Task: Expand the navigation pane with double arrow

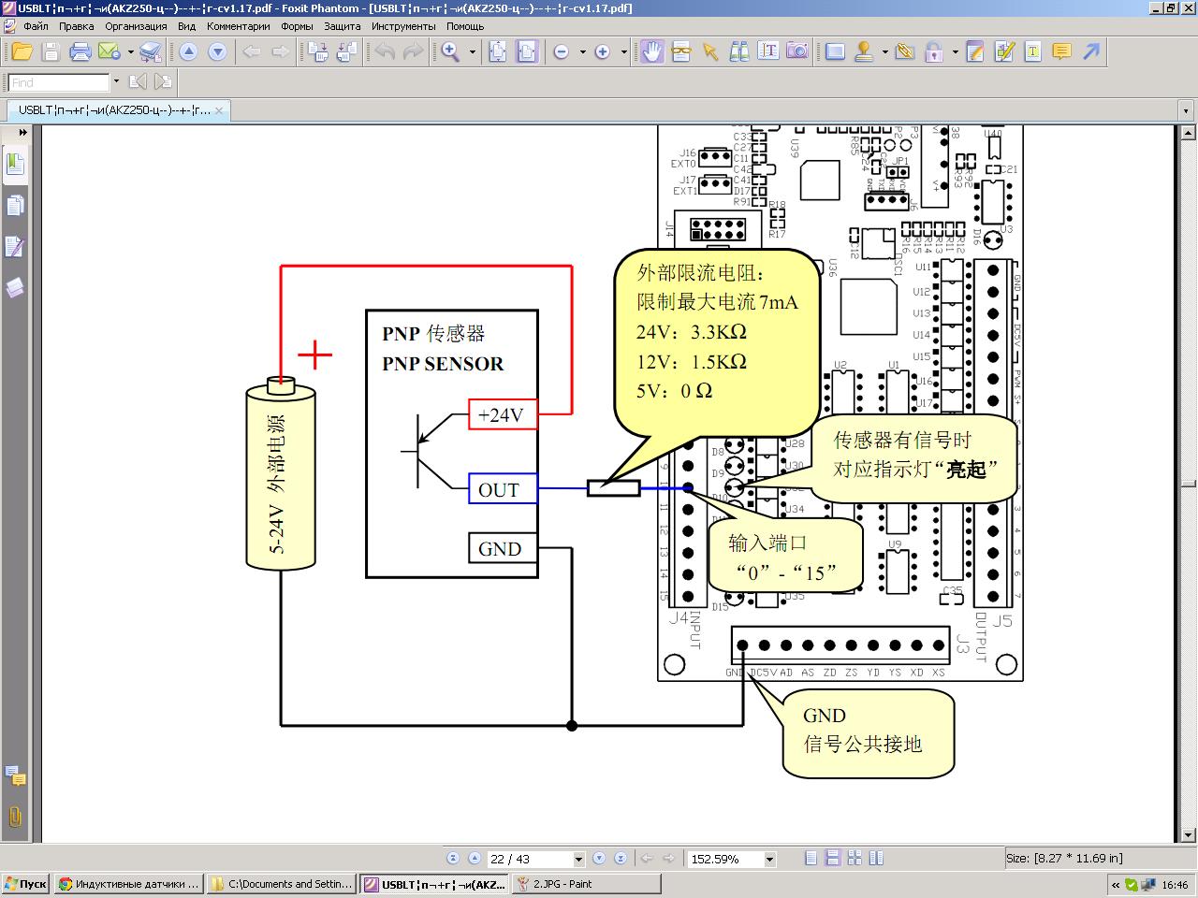Action: [x=23, y=132]
